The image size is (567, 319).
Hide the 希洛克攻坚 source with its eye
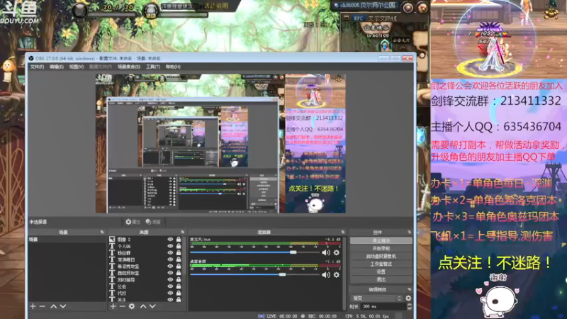pyautogui.click(x=170, y=267)
